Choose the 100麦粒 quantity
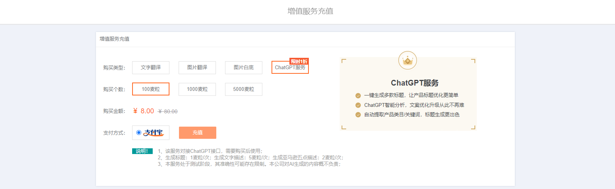Image resolution: width=615 pixels, height=189 pixels. point(151,89)
